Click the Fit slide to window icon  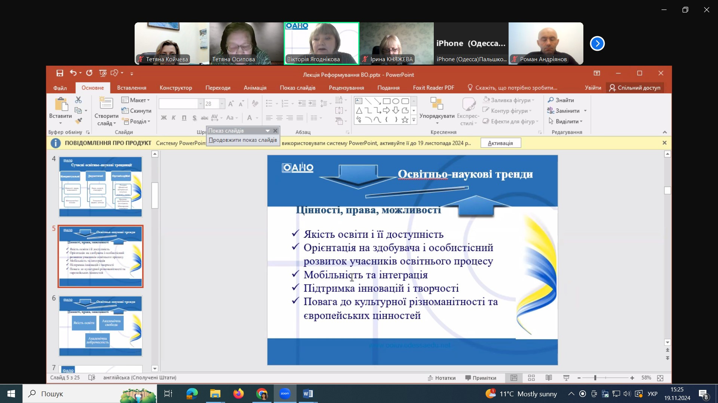tap(660, 378)
